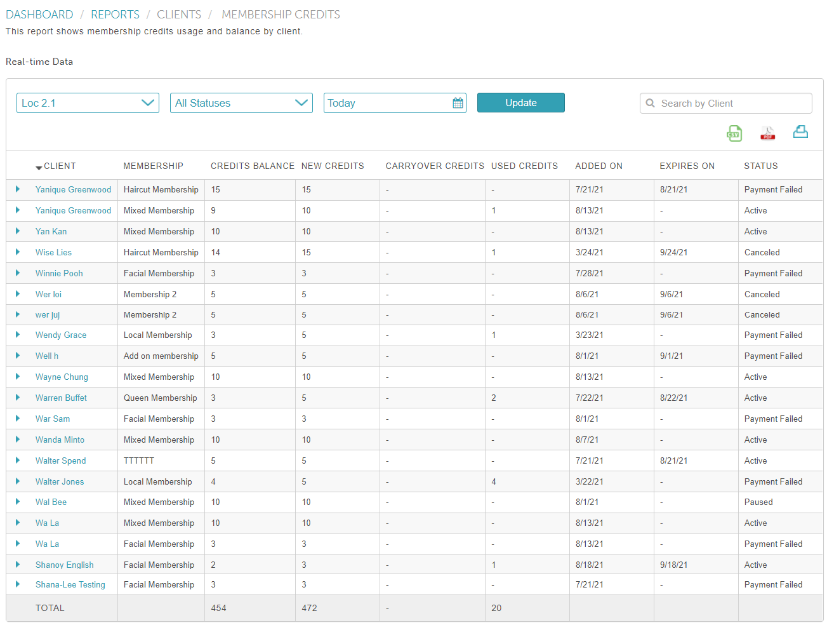Click total credits balance 454
The width and height of the screenshot is (827, 625).
[x=218, y=608]
